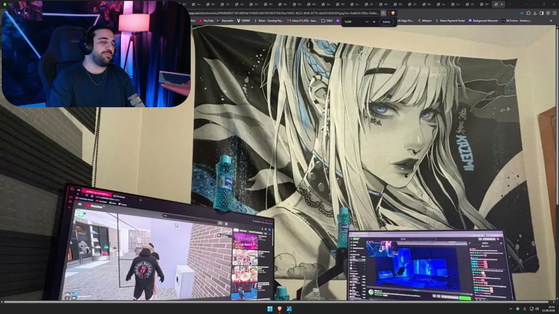The image size is (559, 314).
Task: Click the webcam overlay video feed
Action: pyautogui.click(x=96, y=54)
